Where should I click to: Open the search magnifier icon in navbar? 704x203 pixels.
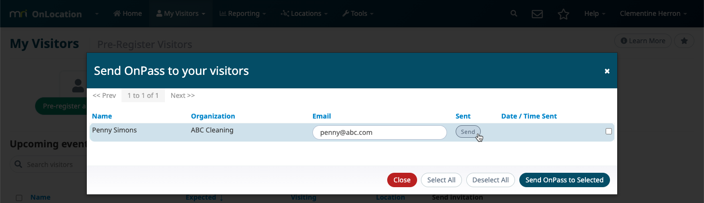click(x=514, y=13)
